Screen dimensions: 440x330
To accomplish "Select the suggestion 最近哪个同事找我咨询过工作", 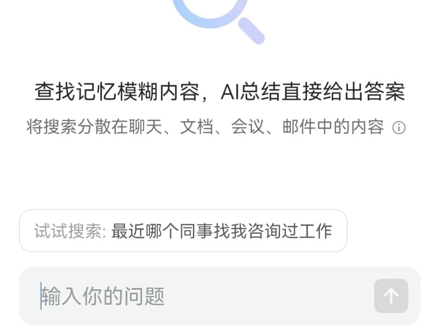I will (222, 231).
